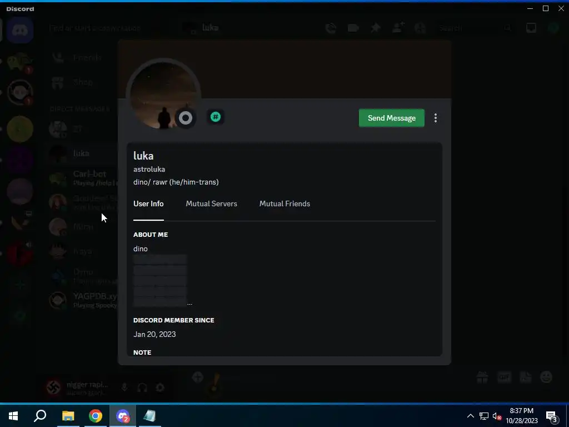
Task: Open Google Chrome from the taskbar
Action: (96, 416)
